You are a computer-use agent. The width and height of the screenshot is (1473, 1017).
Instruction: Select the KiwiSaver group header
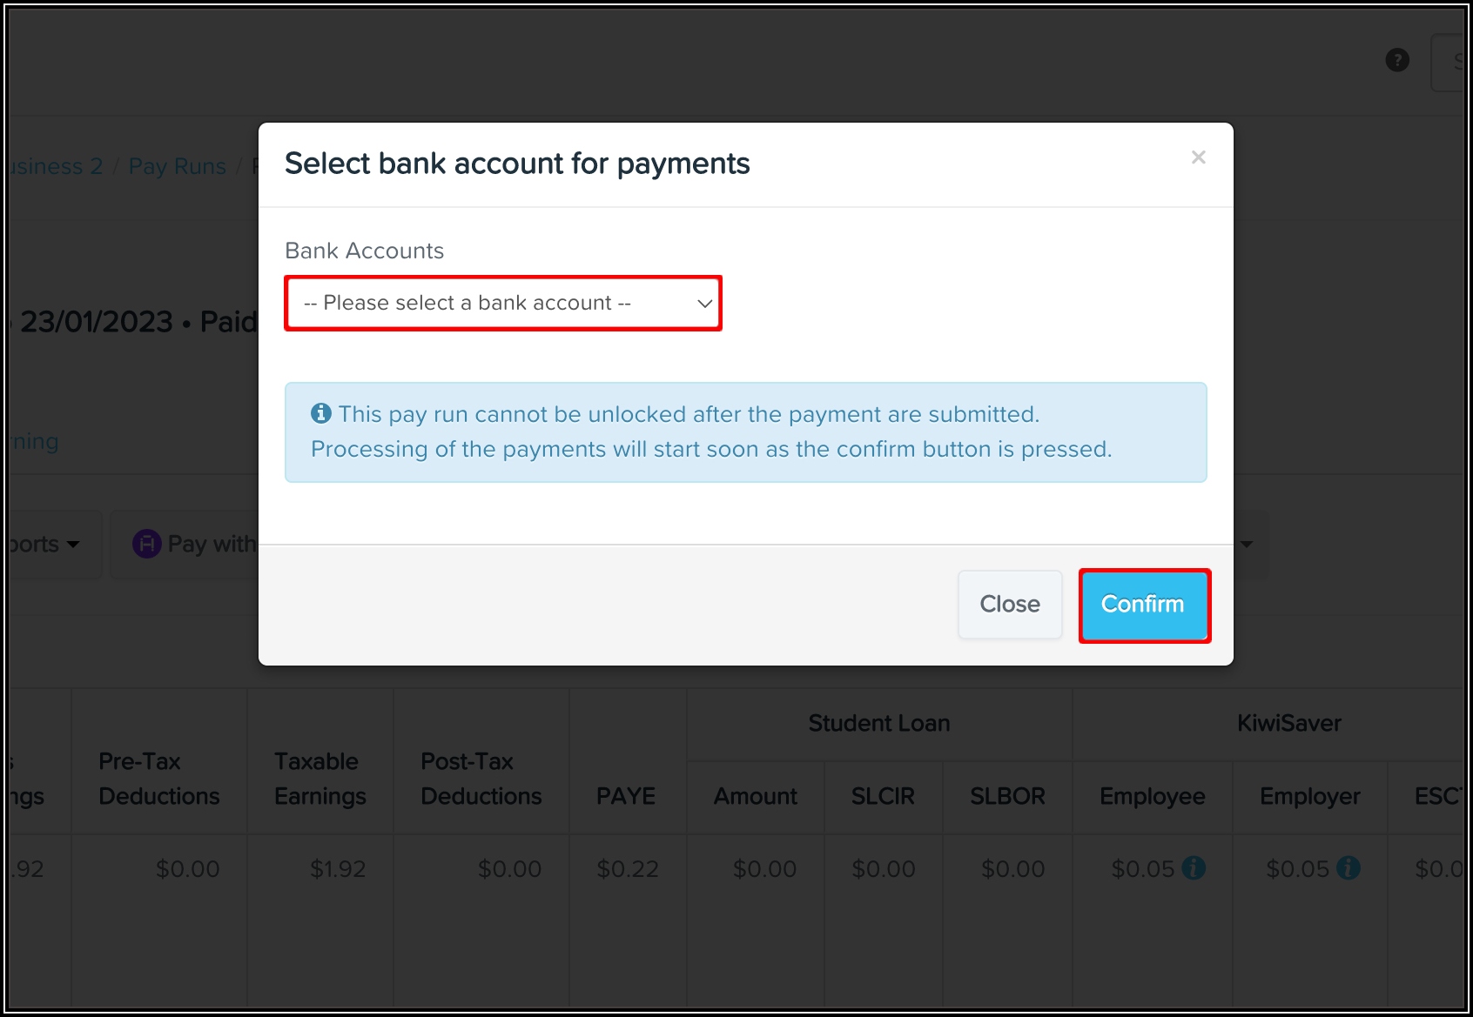click(1288, 723)
